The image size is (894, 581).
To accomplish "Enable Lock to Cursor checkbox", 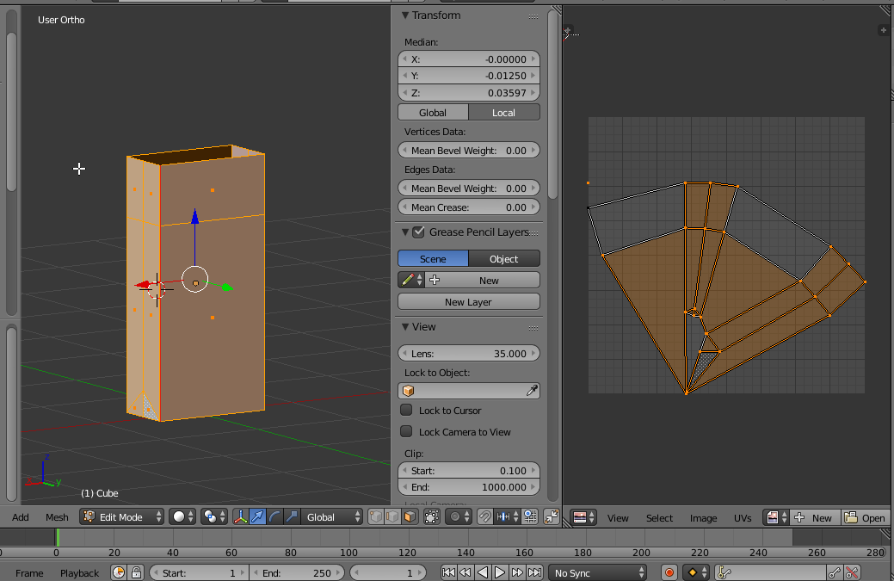I will (406, 410).
